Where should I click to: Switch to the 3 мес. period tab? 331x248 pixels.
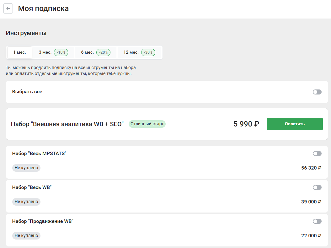tap(53, 52)
